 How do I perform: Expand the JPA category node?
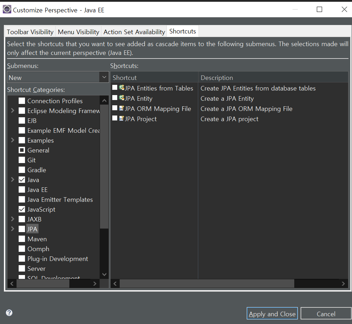point(13,229)
